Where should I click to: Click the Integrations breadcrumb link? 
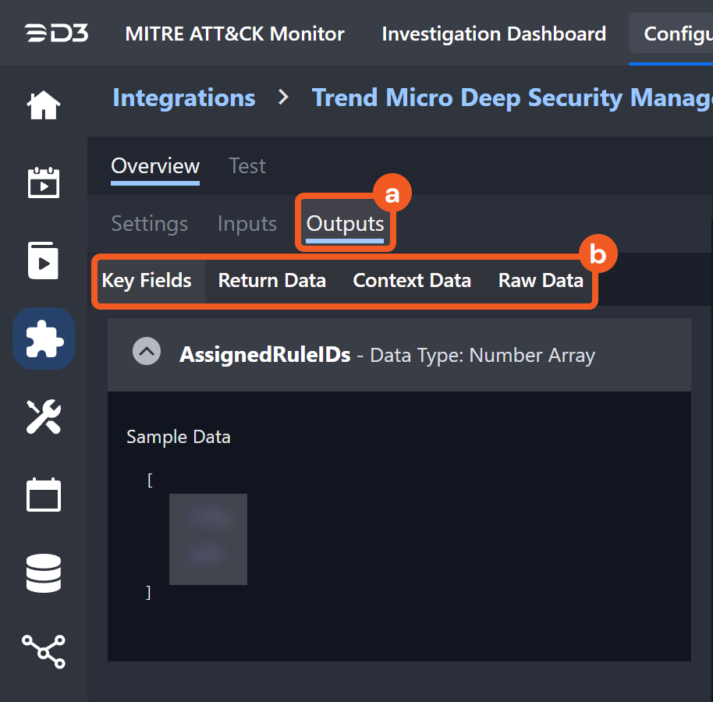pos(184,98)
